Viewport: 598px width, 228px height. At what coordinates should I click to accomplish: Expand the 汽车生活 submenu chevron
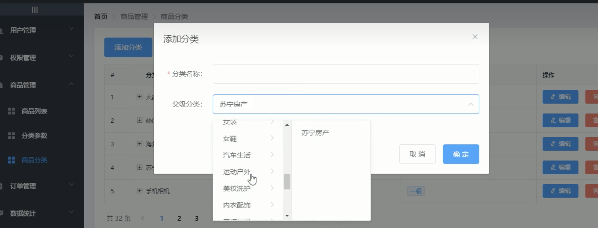[x=272, y=155]
